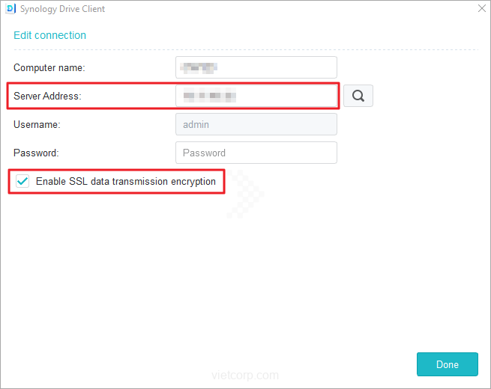Click the faded diamond watermark in dialog center
The image size is (491, 389).
click(244, 194)
